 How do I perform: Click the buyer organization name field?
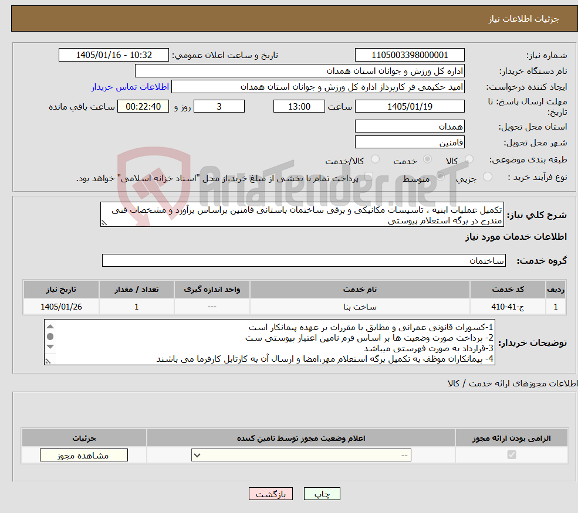300,71
